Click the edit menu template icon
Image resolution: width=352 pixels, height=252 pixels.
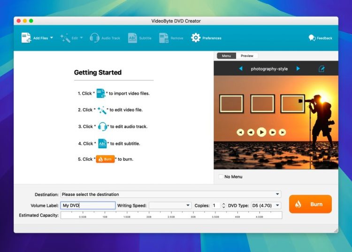(321, 69)
